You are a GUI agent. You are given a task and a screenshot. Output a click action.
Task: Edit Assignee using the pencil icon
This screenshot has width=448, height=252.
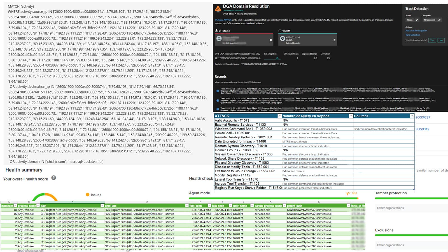coord(439,20)
